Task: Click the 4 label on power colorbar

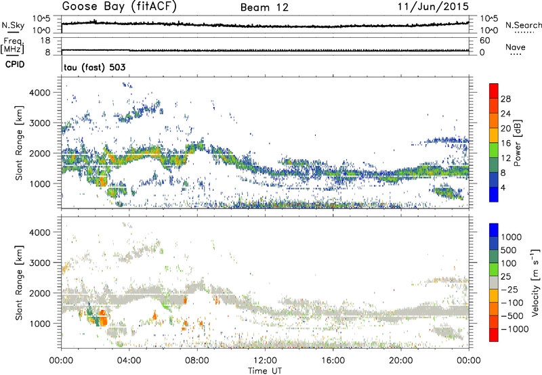Action: coord(503,187)
